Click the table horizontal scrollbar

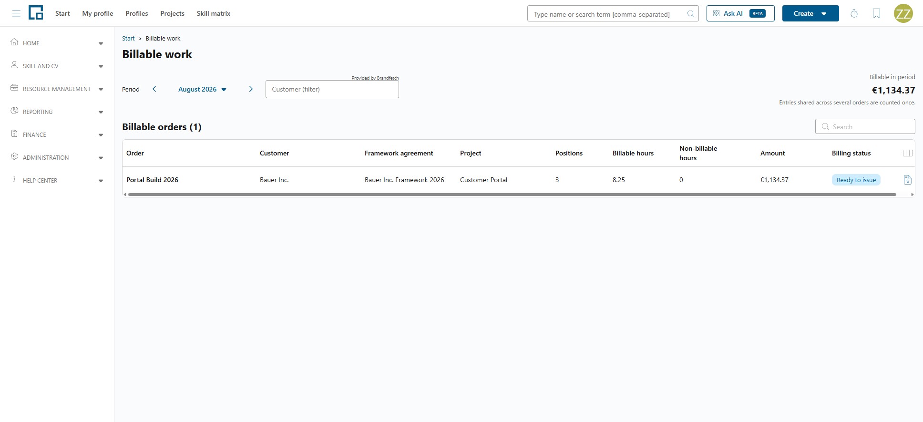coord(512,195)
